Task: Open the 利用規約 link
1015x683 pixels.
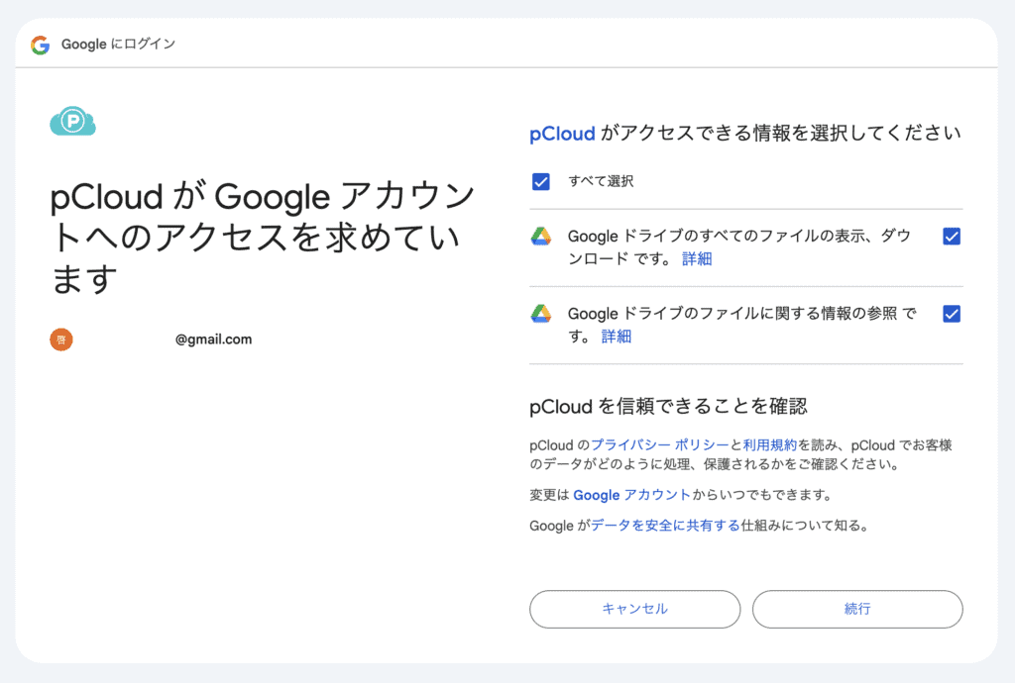Action: coord(769,445)
